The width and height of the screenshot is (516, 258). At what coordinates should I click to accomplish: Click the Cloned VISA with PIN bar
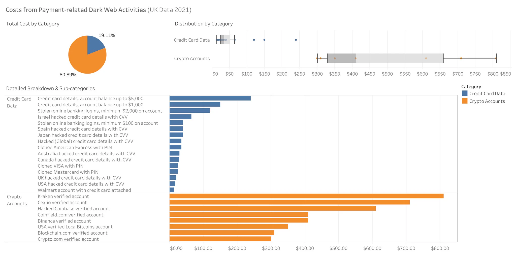click(174, 166)
